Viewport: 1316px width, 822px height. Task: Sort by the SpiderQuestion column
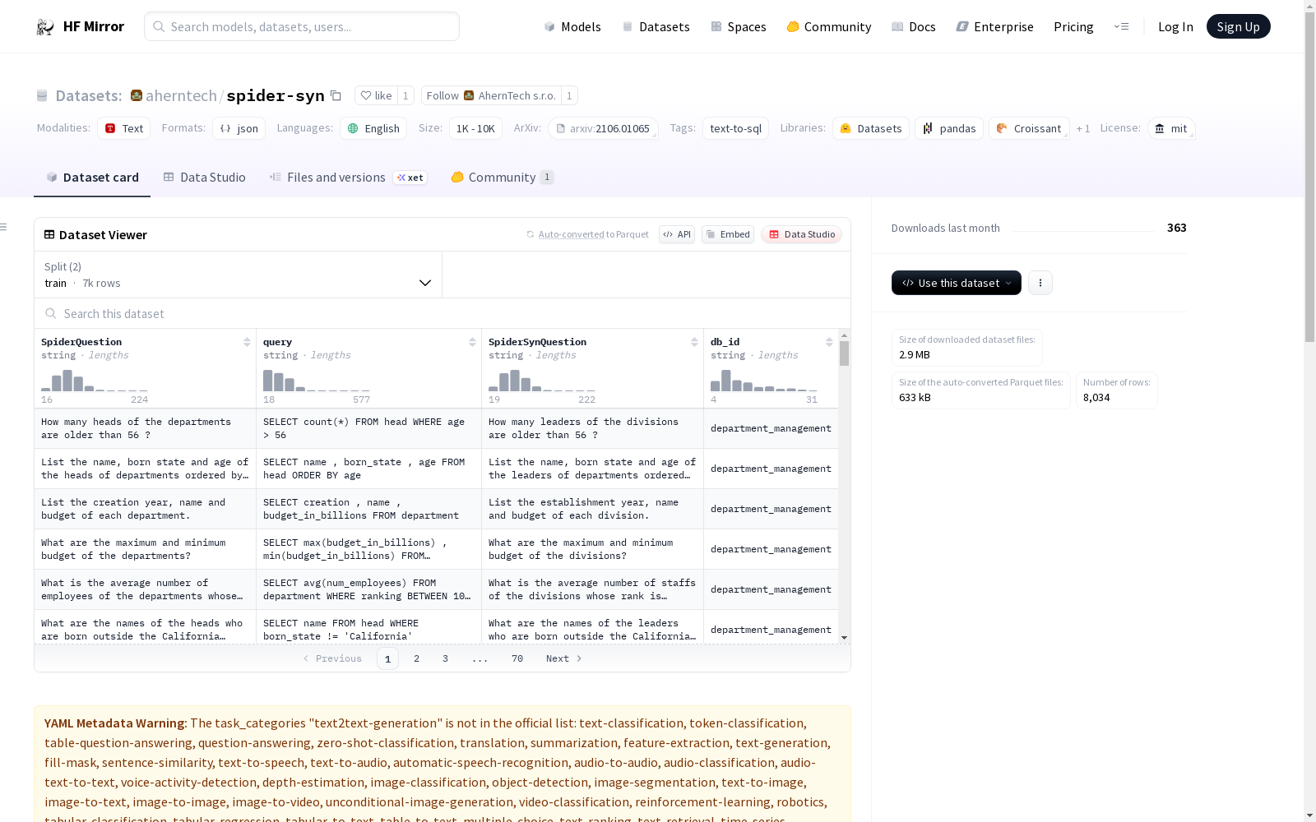247,342
